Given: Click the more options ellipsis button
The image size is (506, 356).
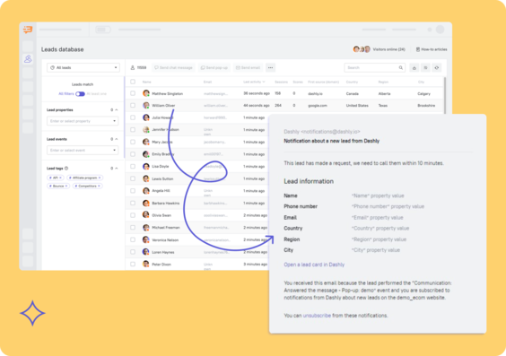Looking at the screenshot, I should point(270,68).
